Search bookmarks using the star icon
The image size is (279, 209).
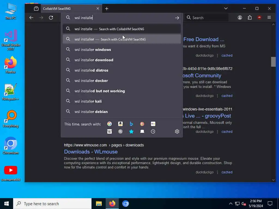click(131, 131)
